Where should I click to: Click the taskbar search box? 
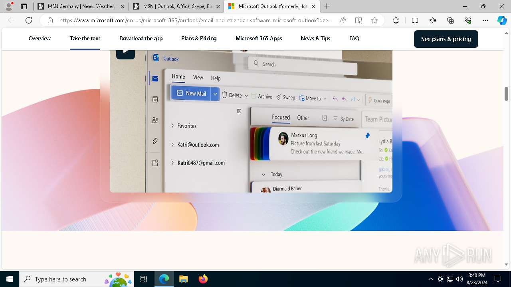point(76,279)
